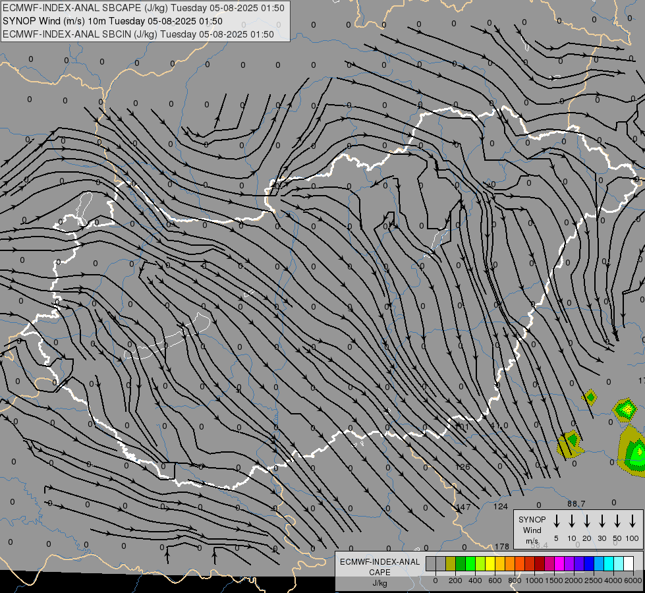Click the 20 m/s wind arrow in legend
This screenshot has width=645, height=593.
pyautogui.click(x=587, y=521)
